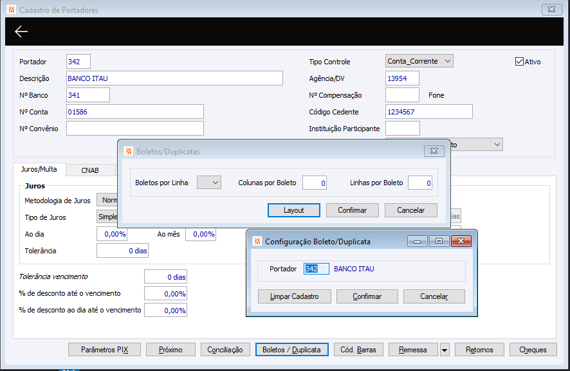Open Cód. Barras settings
570x371 pixels.
[358, 350]
